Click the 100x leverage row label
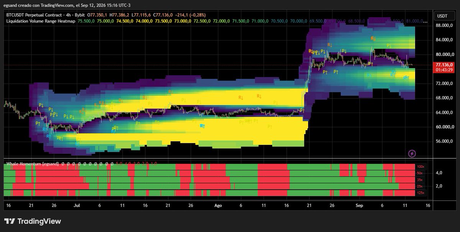The image size is (460, 232). coord(421,167)
